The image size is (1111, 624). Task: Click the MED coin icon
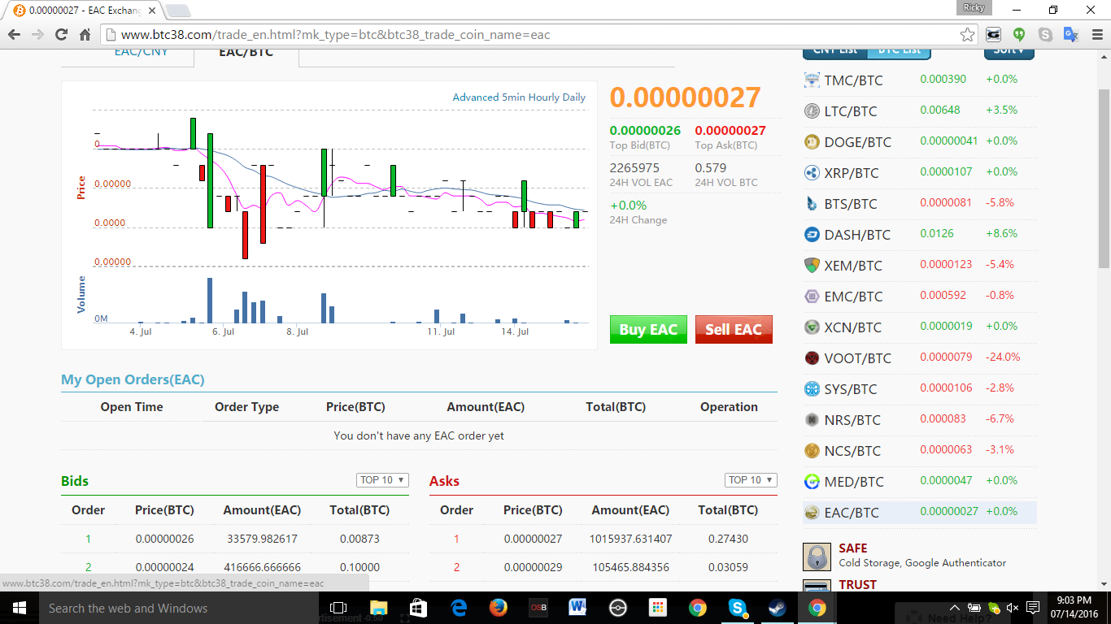(811, 481)
